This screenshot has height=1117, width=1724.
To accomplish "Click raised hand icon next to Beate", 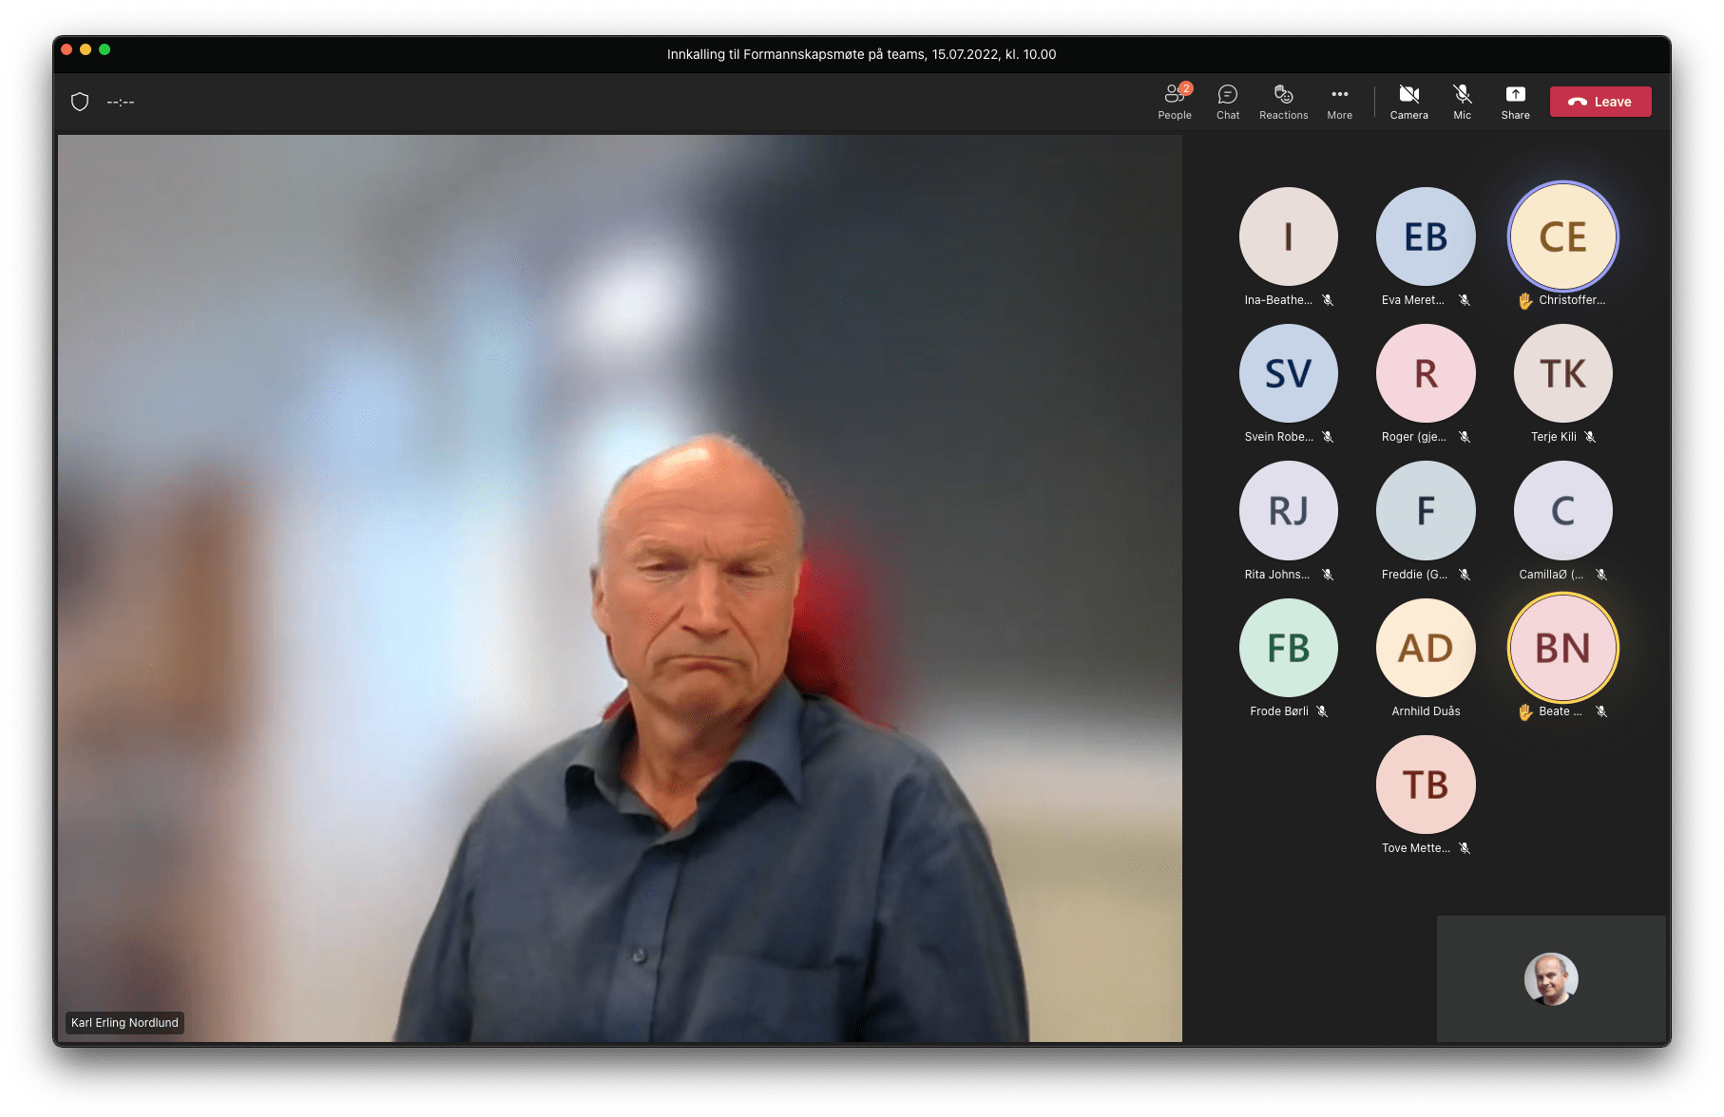I will [1525, 712].
